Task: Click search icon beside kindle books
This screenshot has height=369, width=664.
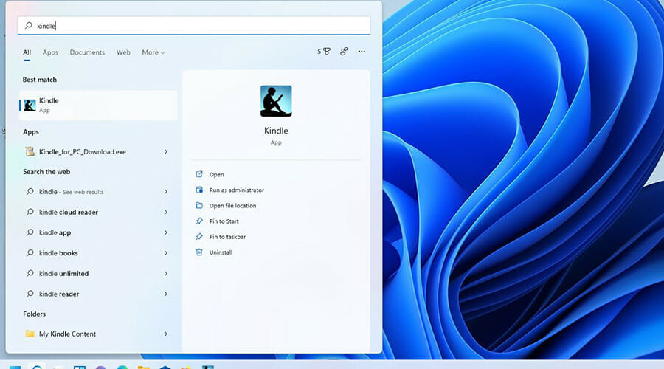Action: pos(30,253)
